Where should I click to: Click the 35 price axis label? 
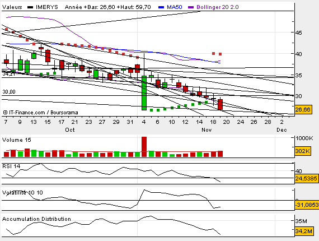299,75
